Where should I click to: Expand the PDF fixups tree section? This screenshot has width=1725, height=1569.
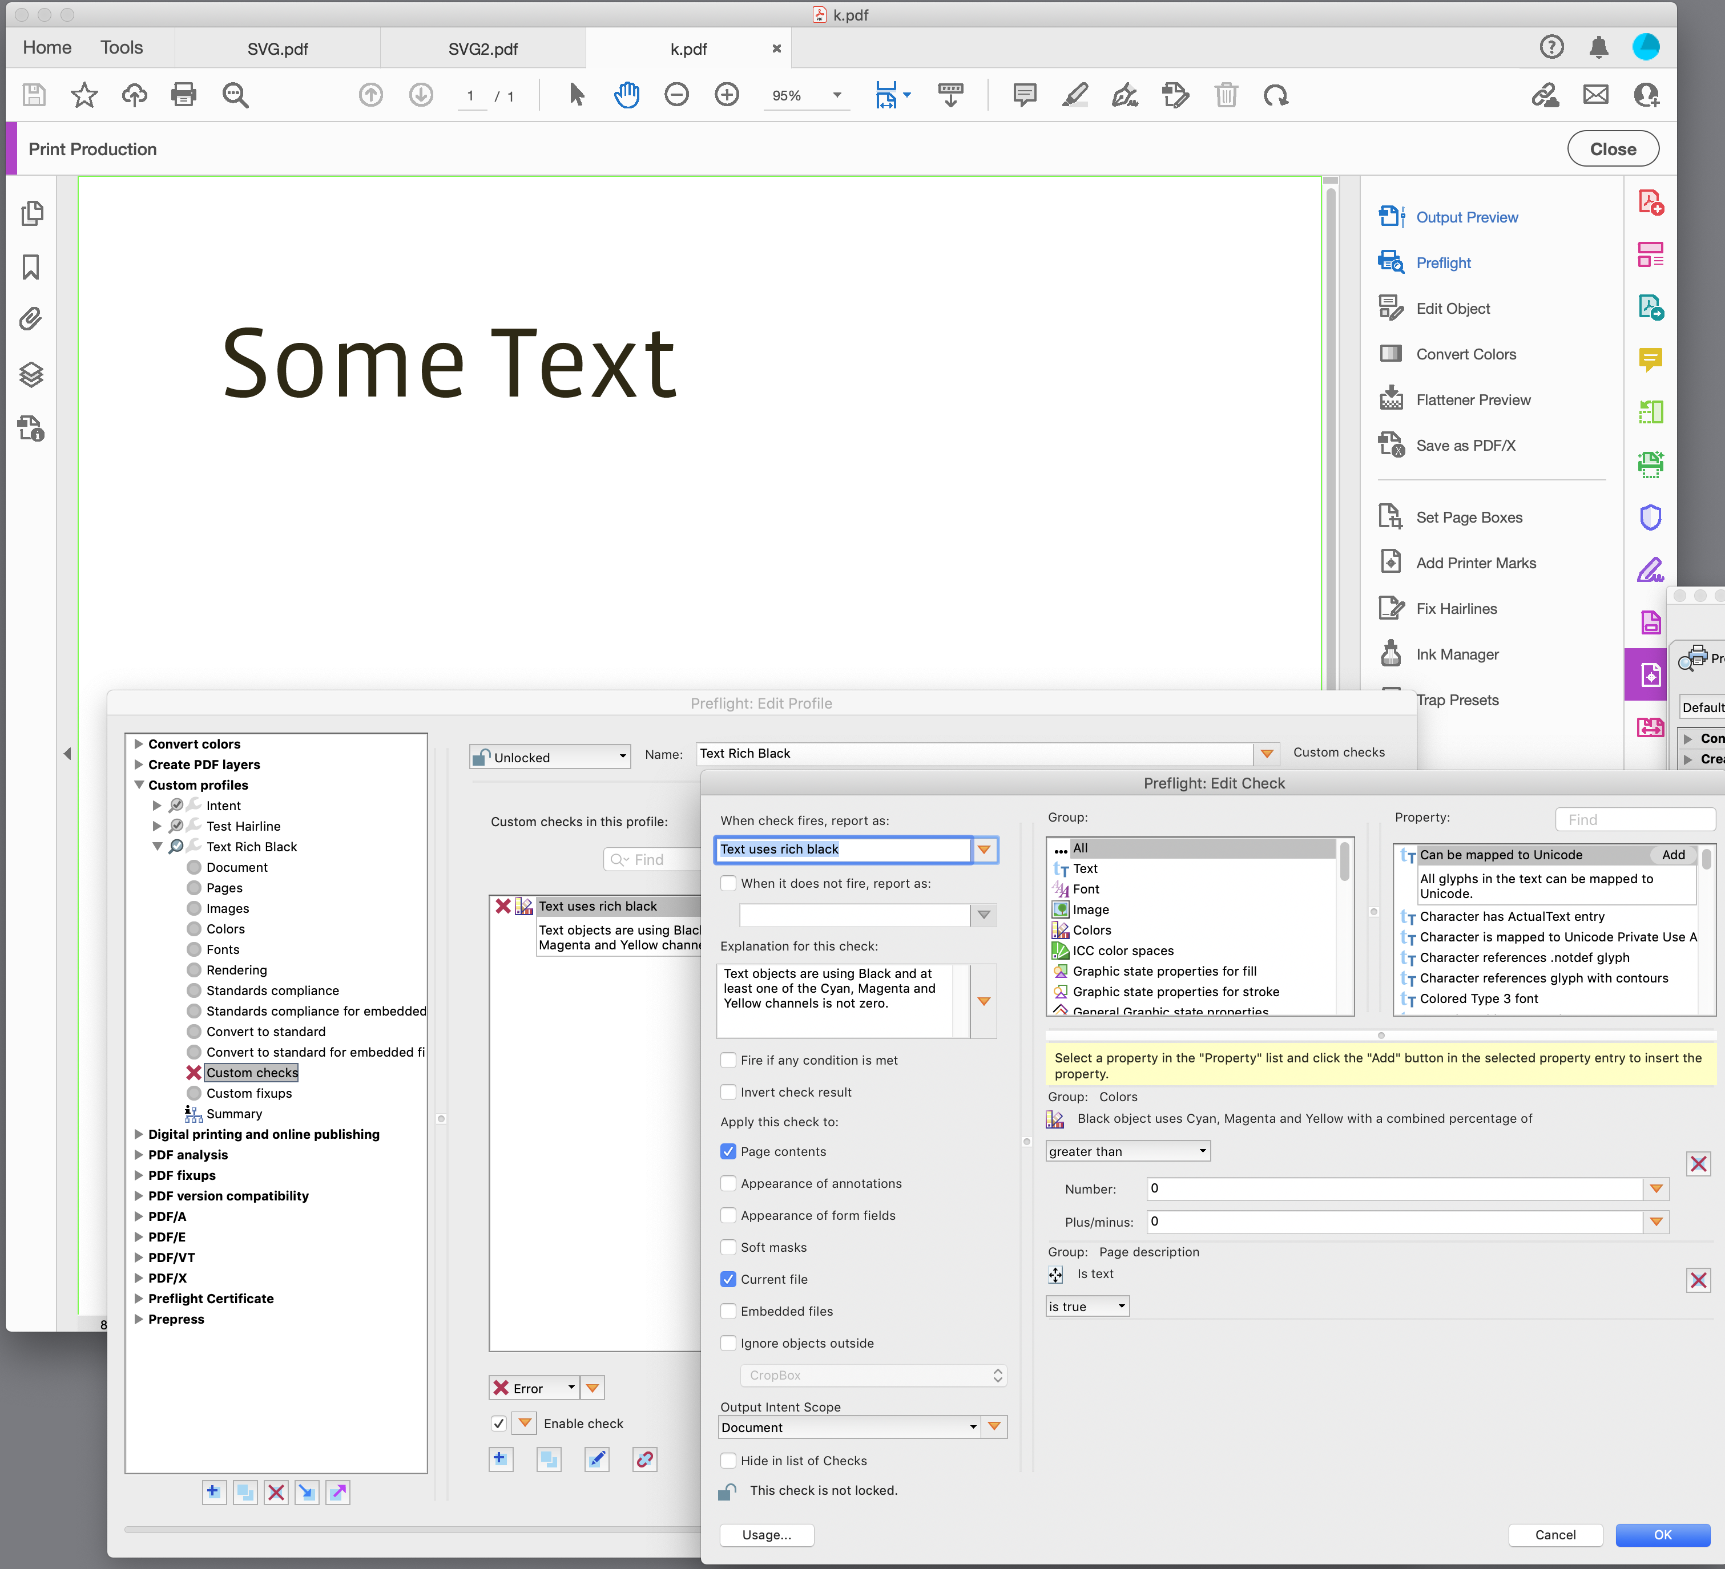click(x=139, y=1175)
